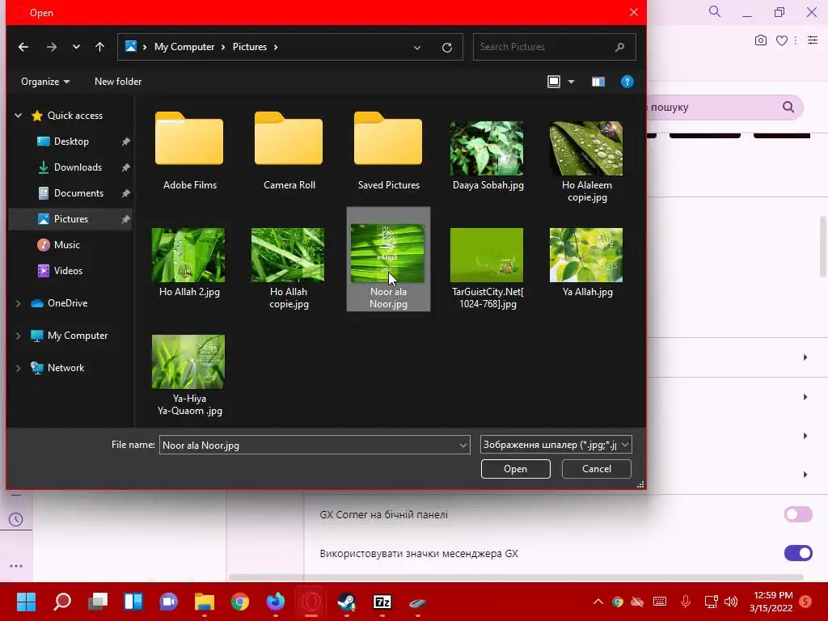Image resolution: width=828 pixels, height=621 pixels.
Task: Click the browser search magnifier icon
Action: pyautogui.click(x=715, y=11)
